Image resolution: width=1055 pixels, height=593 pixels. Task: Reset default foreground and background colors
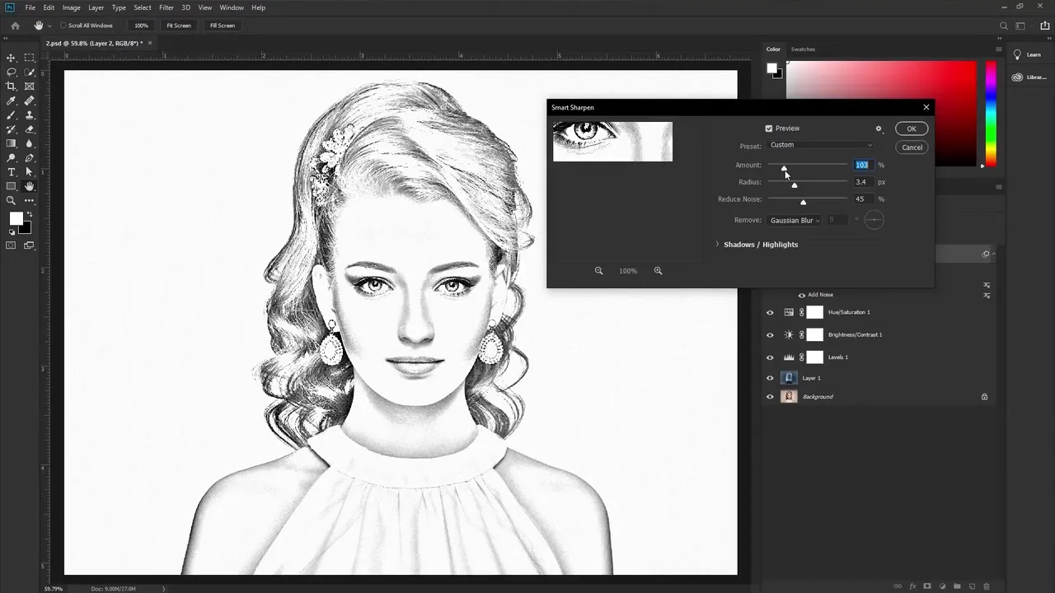pyautogui.click(x=12, y=231)
